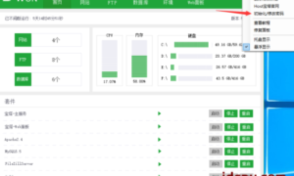Open the Web面板 tab

pos(196,2)
